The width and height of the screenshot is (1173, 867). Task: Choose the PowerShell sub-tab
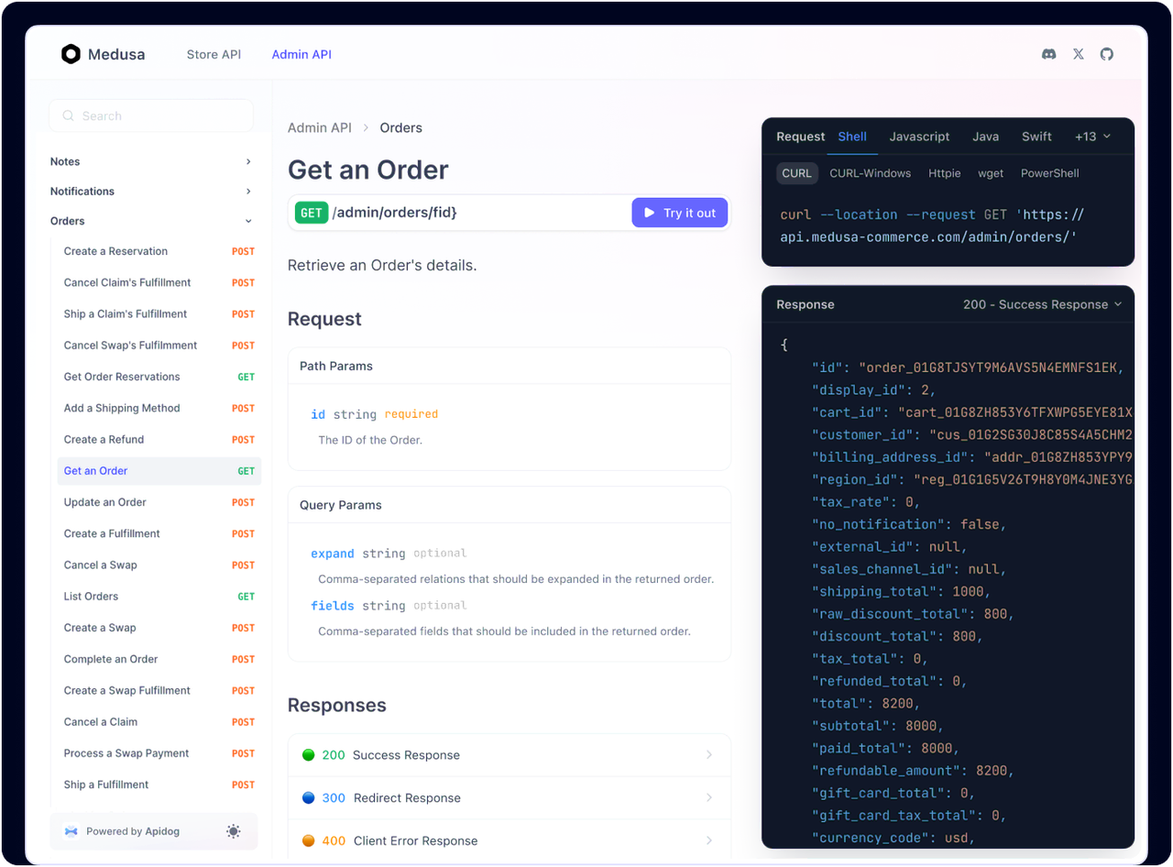[x=1050, y=173]
